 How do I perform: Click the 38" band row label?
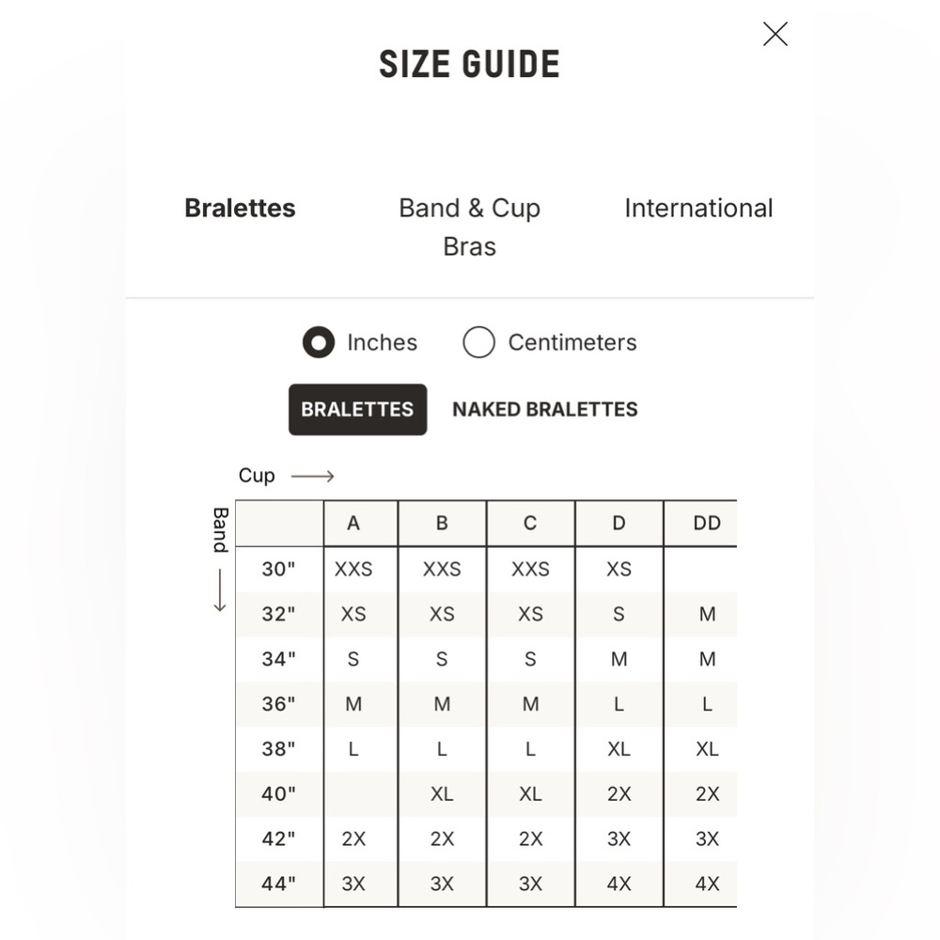(279, 749)
